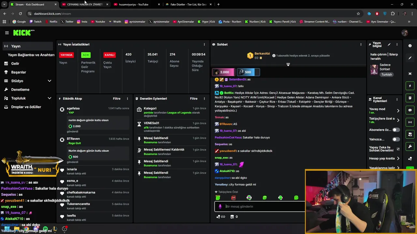
Task: Open the profile avatar in Kick header
Action: [405, 33]
